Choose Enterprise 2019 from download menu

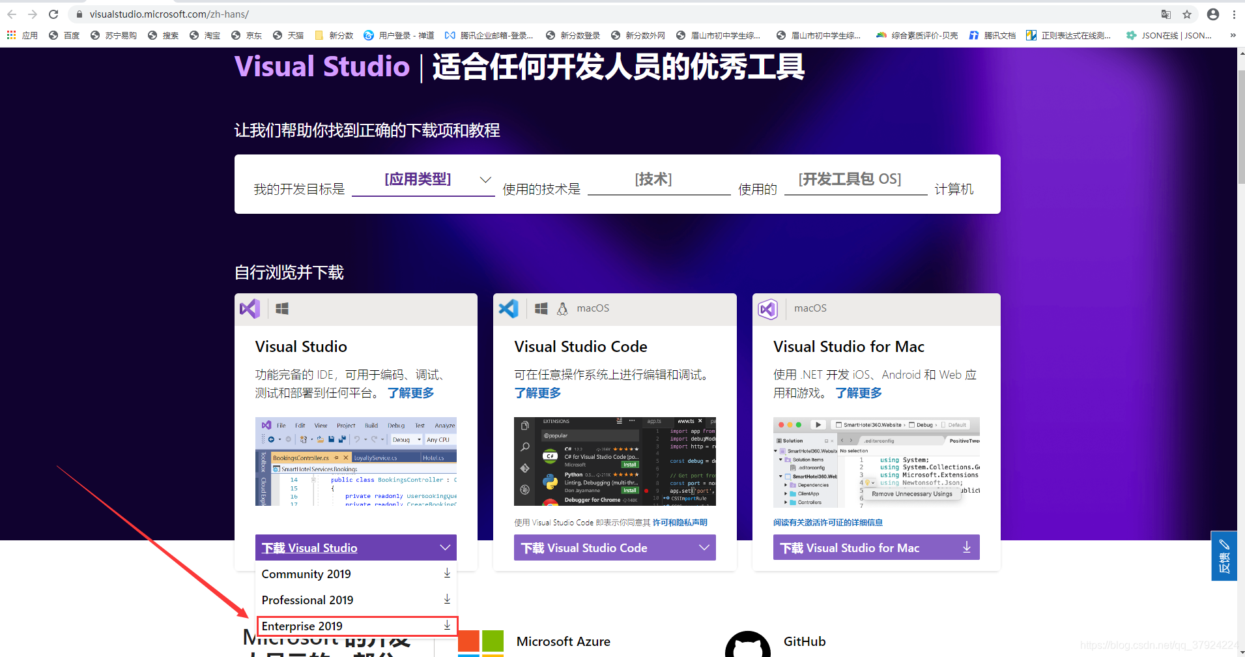(357, 626)
